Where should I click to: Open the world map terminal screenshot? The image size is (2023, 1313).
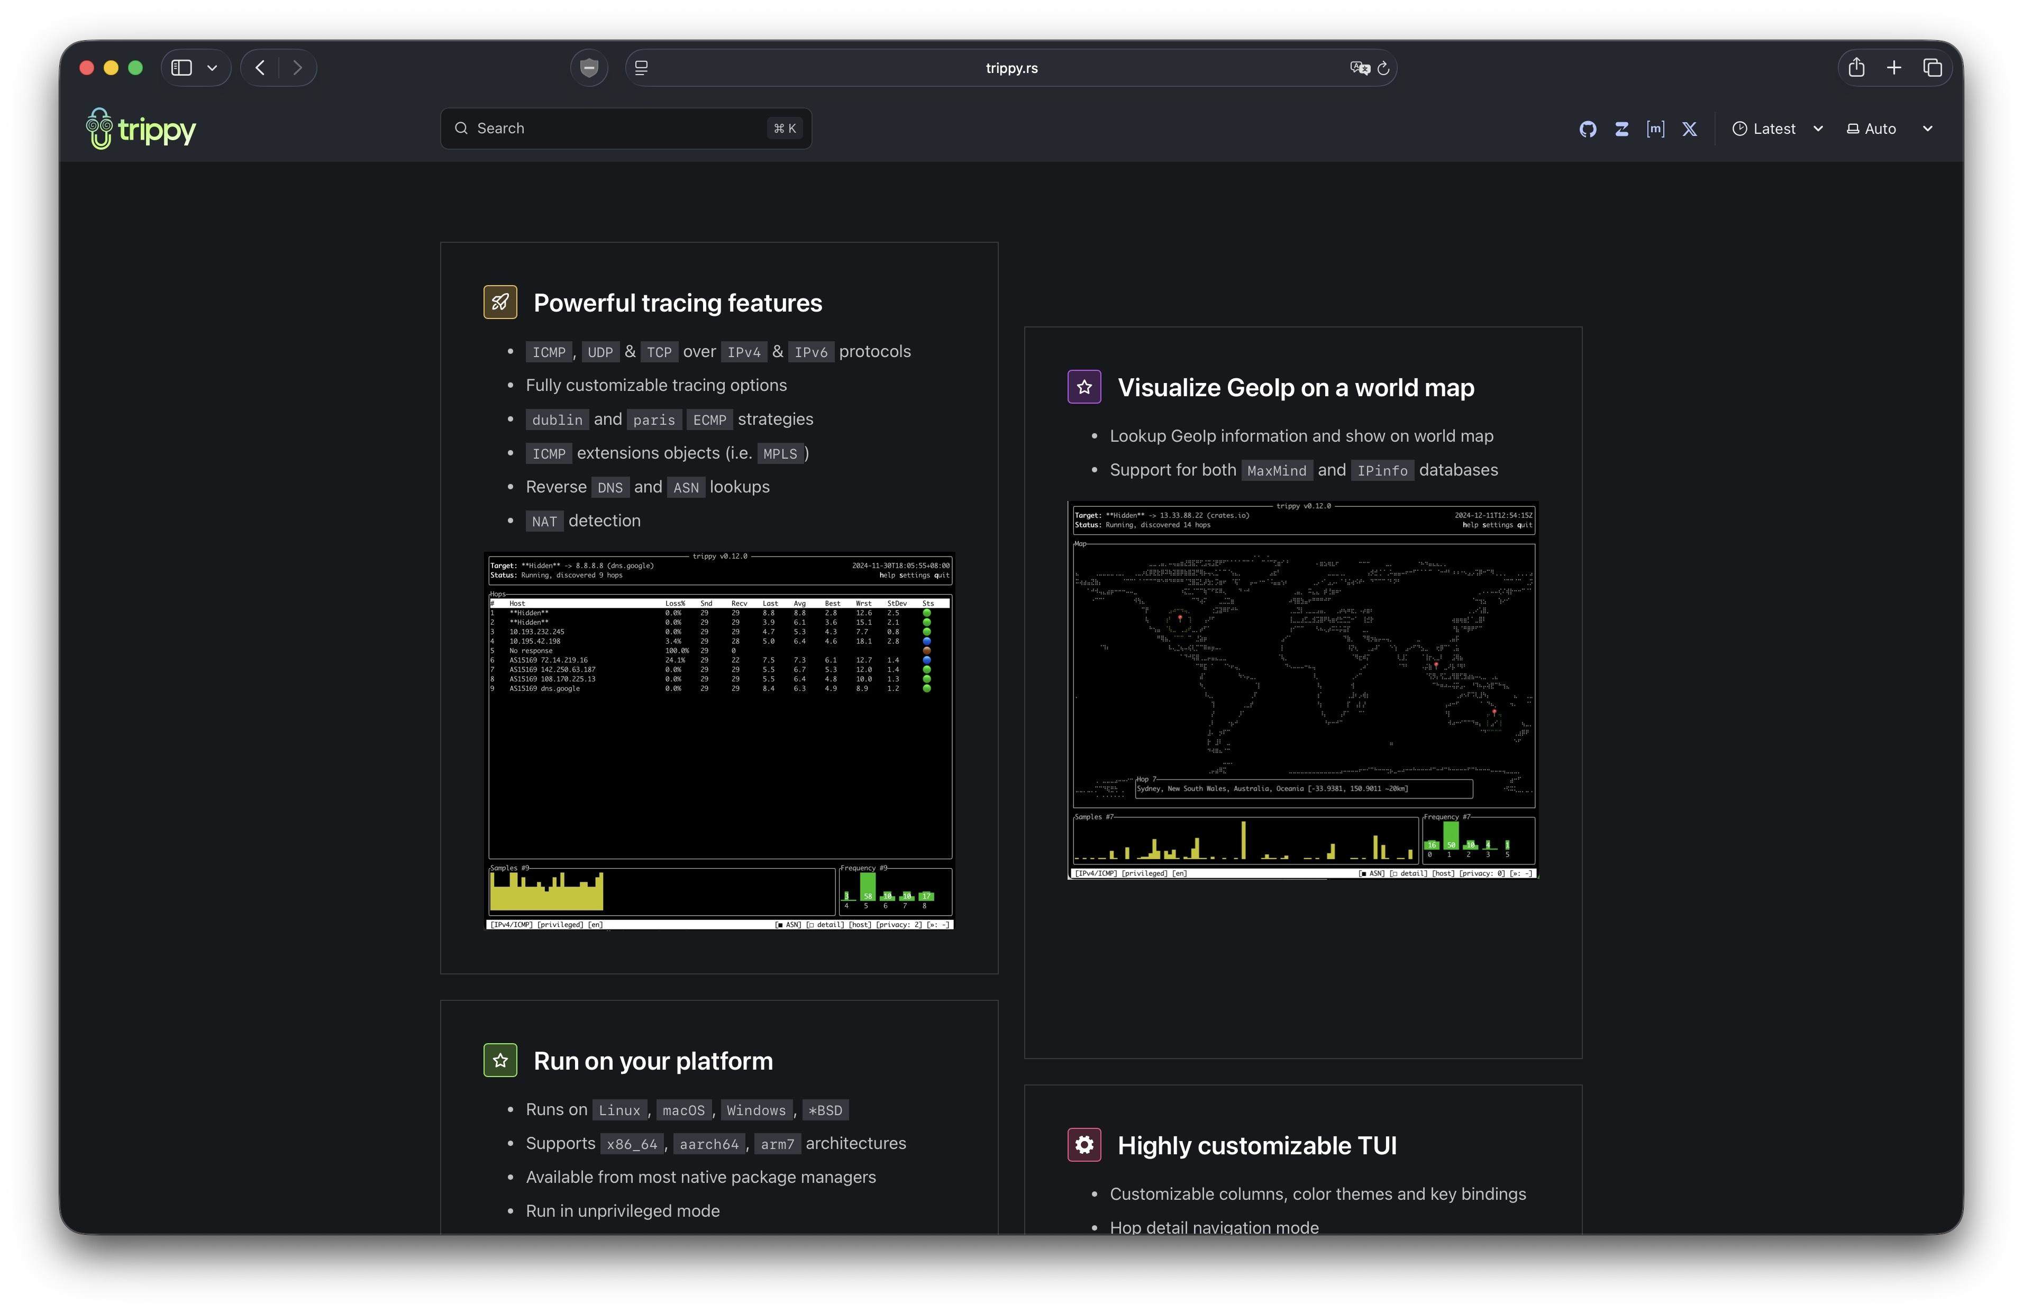point(1302,690)
